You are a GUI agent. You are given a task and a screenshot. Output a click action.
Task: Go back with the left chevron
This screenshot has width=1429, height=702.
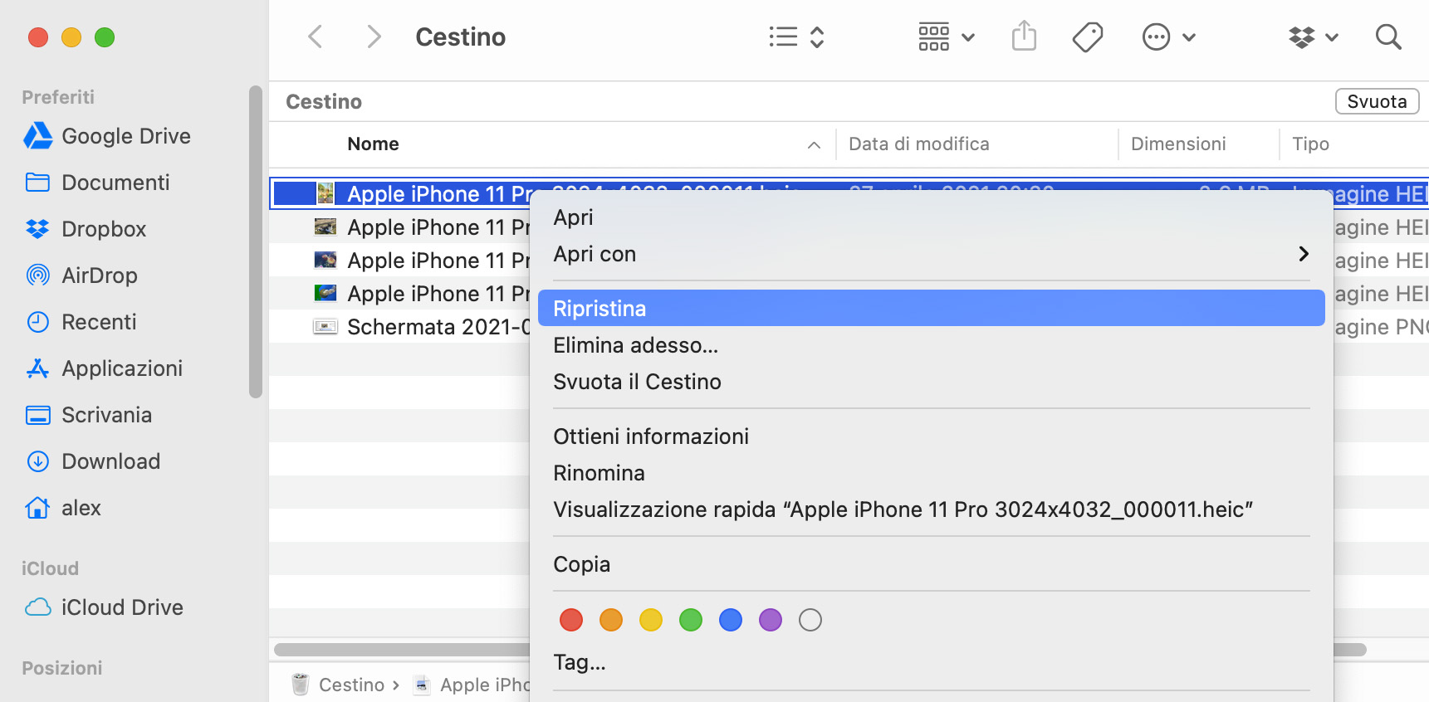tap(315, 37)
